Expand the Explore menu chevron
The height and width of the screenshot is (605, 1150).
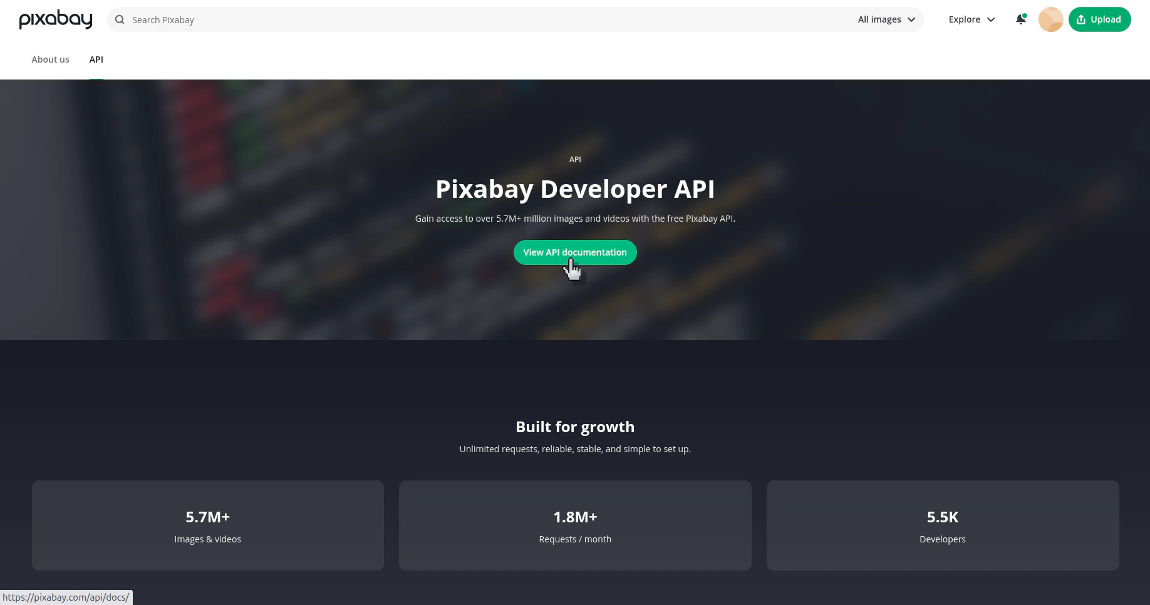click(x=991, y=19)
